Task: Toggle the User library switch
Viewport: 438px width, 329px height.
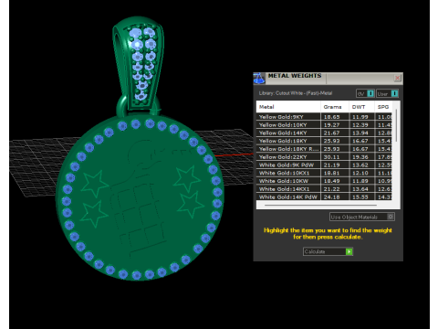Action: click(x=387, y=93)
